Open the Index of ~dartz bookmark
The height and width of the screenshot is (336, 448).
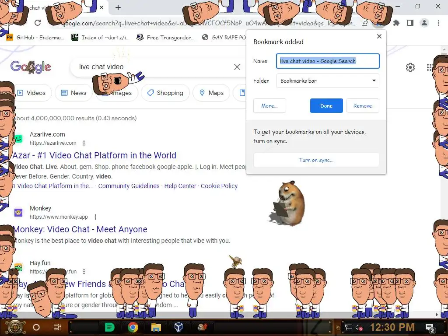point(101,38)
